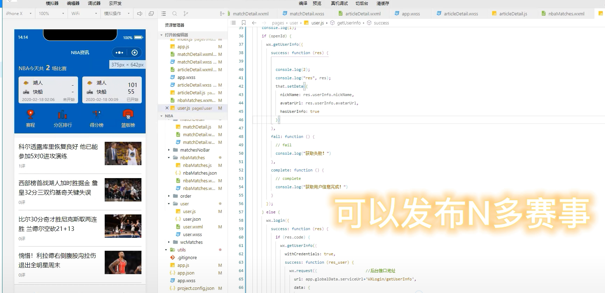Viewport: 605px width, 293px height.
Task: Open the iPhone X device dropdown
Action: click(x=19, y=14)
